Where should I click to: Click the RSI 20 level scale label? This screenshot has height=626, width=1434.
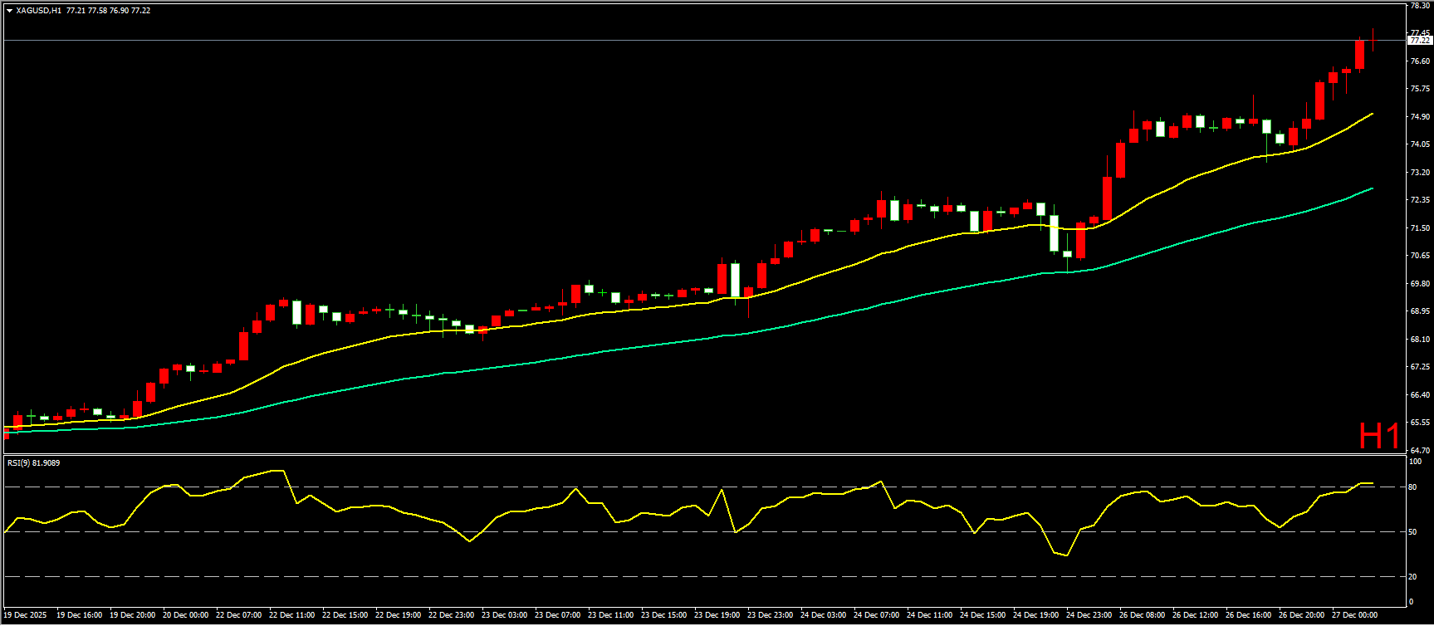click(x=1413, y=576)
